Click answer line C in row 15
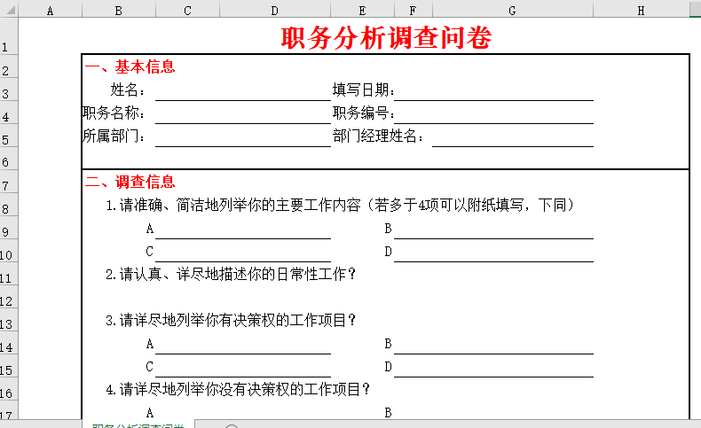This screenshot has width=701, height=428. coord(243,367)
